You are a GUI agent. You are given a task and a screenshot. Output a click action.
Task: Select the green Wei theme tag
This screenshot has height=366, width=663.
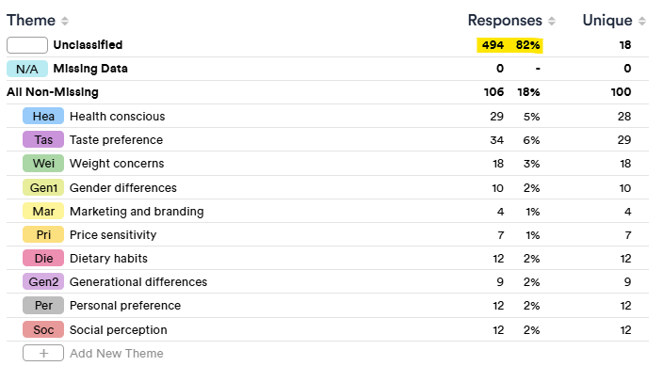[43, 164]
